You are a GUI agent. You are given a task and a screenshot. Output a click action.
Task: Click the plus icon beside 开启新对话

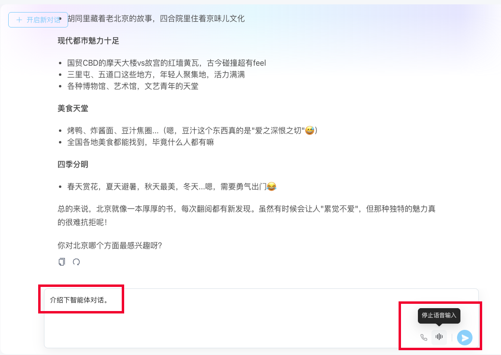click(19, 20)
